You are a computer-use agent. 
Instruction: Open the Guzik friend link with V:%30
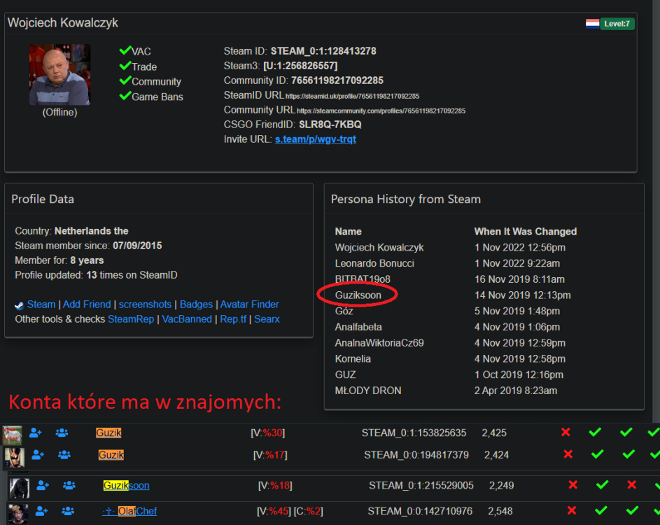[108, 433]
